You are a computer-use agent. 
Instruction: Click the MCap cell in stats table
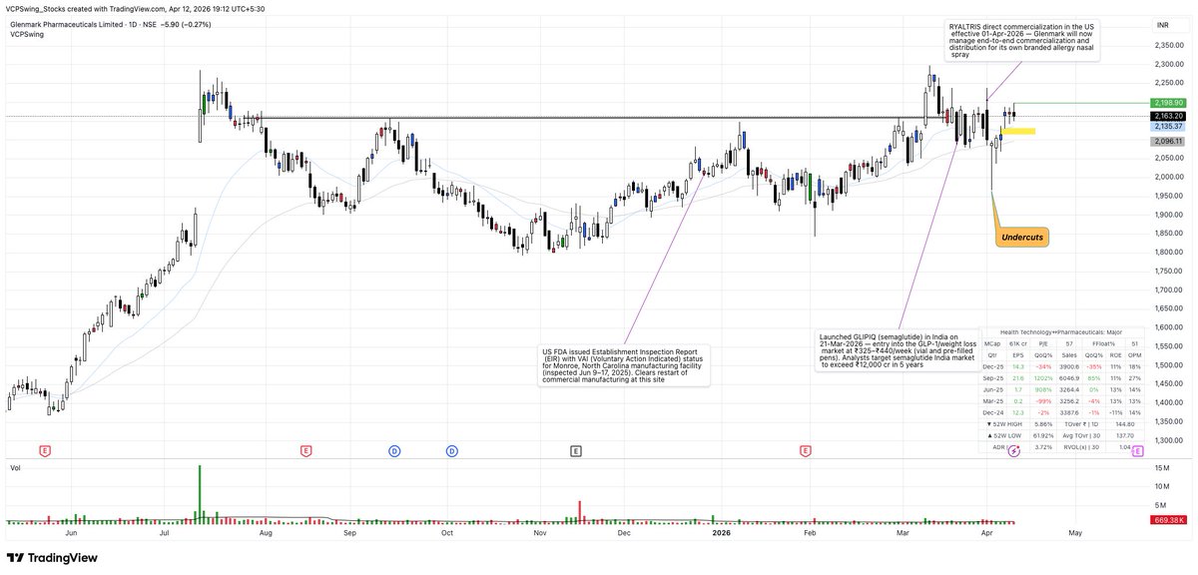pos(992,343)
